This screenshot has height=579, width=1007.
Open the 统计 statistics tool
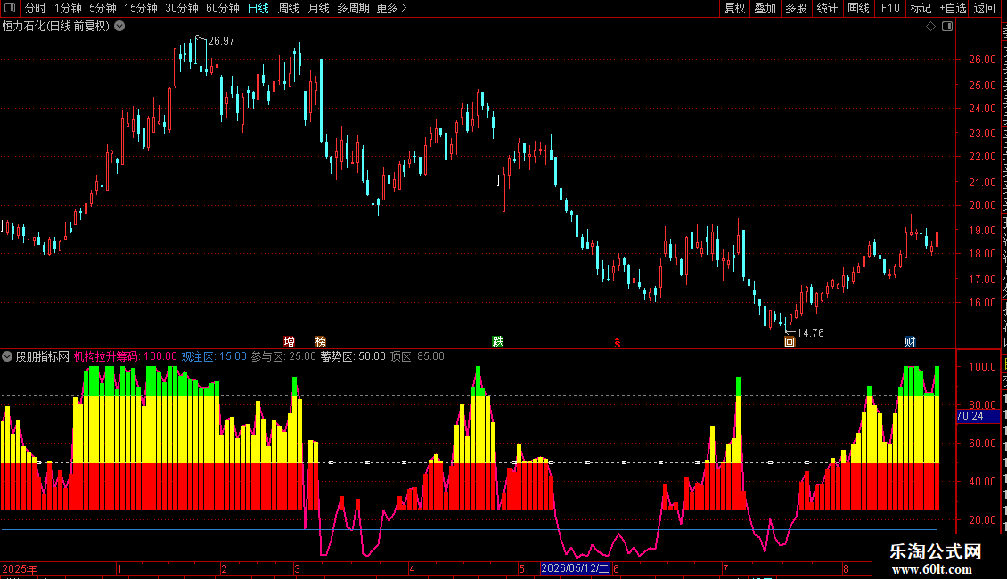pyautogui.click(x=826, y=8)
